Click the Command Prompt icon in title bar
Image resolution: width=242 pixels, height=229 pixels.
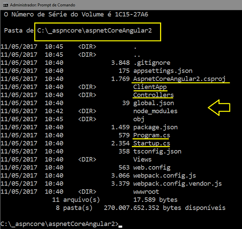click(6, 5)
